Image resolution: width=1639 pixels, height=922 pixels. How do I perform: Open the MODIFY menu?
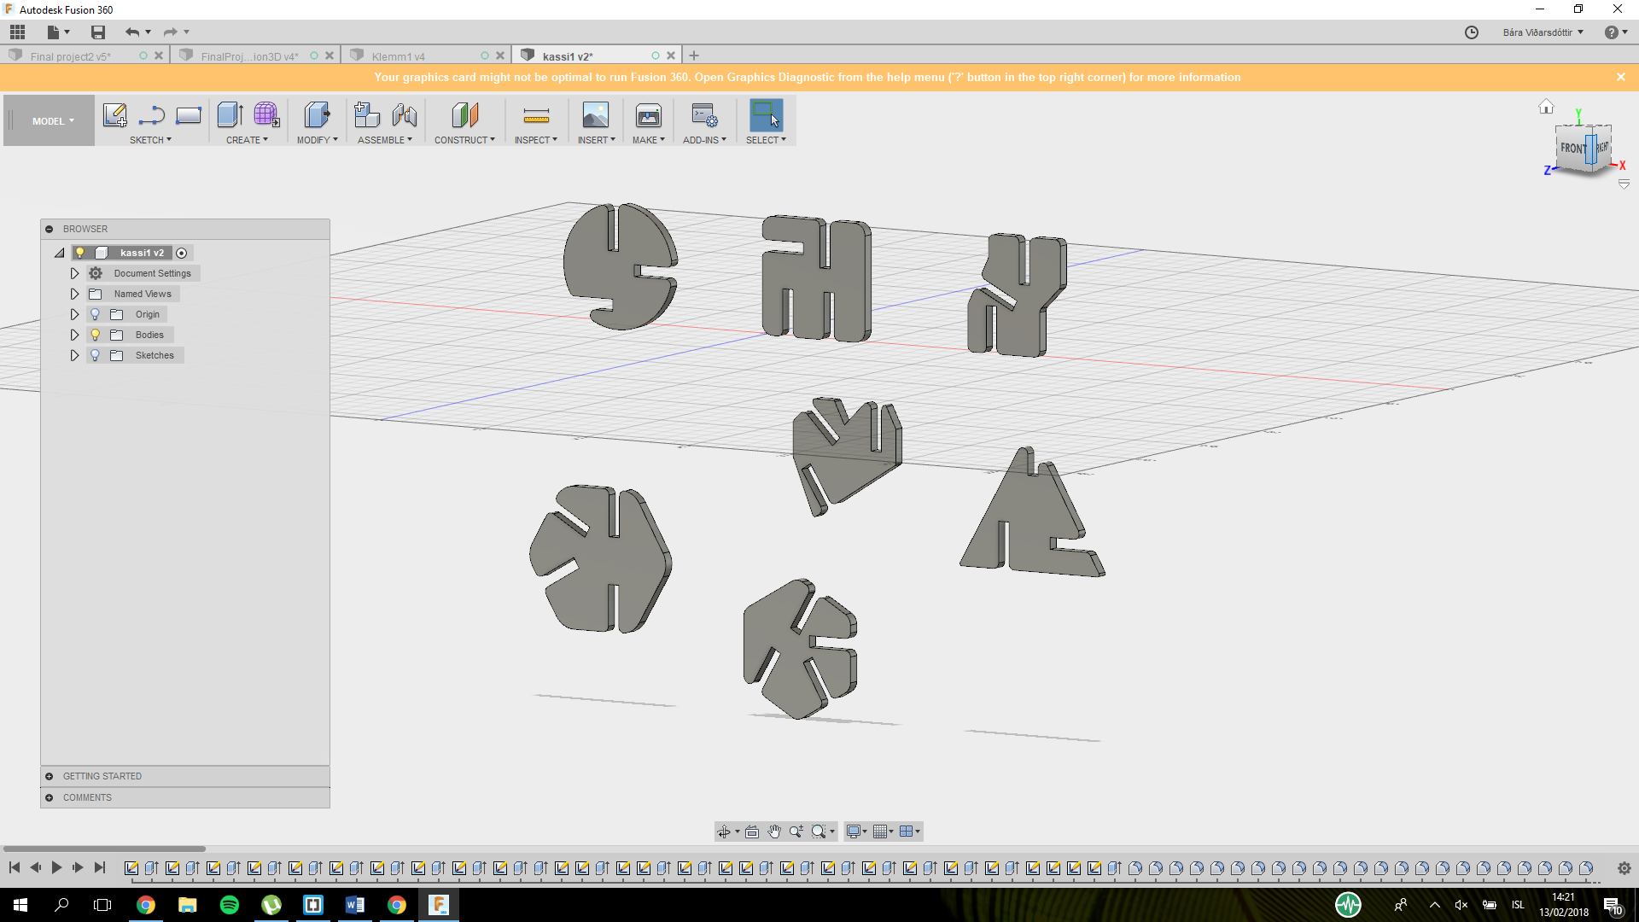coord(317,140)
